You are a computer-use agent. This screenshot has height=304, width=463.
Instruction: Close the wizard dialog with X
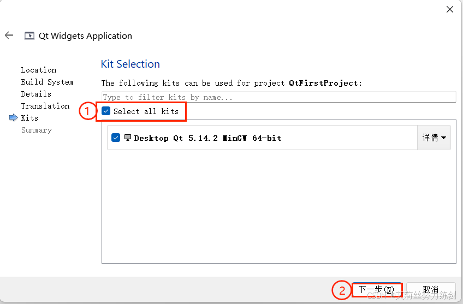tap(450, 9)
